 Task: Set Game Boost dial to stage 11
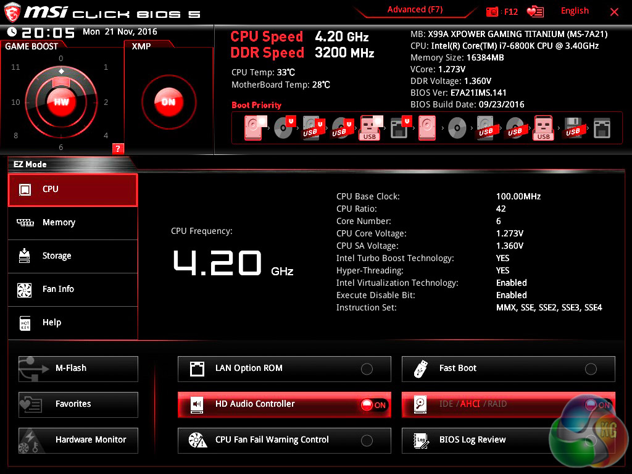(15, 67)
